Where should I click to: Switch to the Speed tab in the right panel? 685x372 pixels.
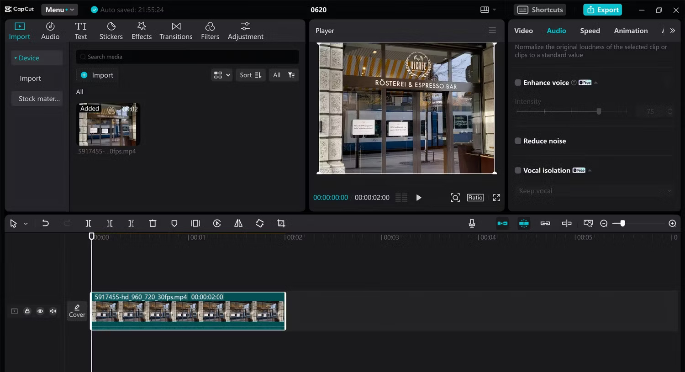(x=590, y=30)
